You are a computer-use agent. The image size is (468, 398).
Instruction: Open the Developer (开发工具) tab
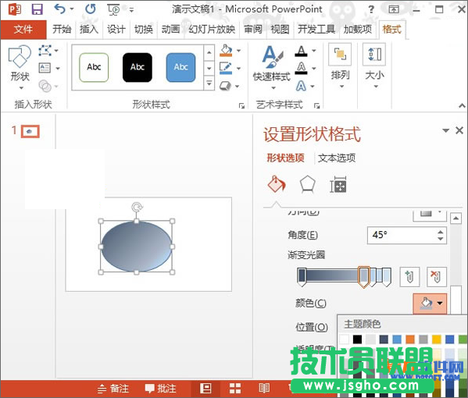click(316, 30)
